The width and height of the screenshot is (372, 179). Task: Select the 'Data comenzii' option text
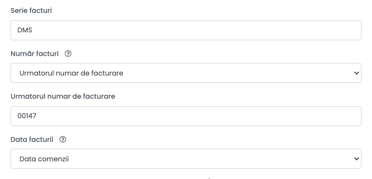(x=44, y=159)
